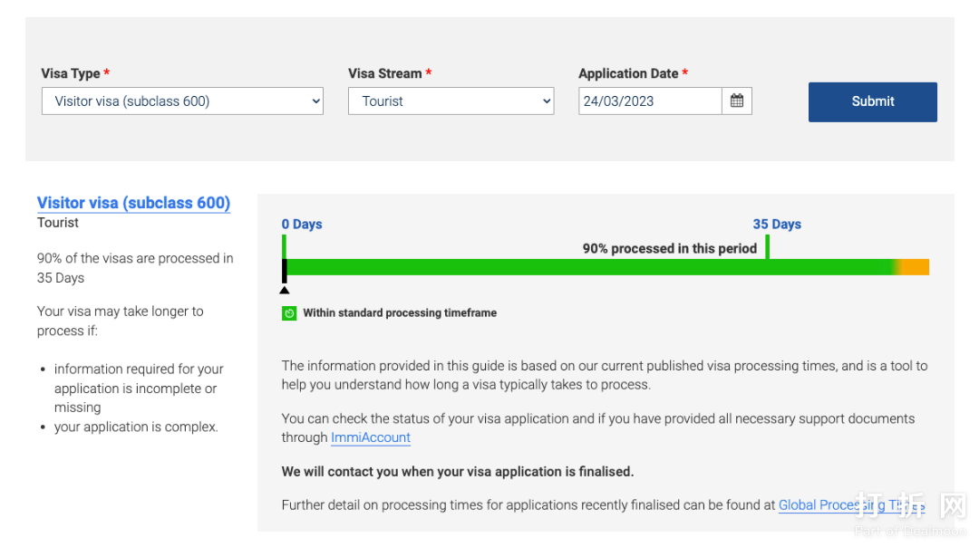Screen dimensions: 979x547
Task: Click the green clock status icon
Action: [289, 313]
